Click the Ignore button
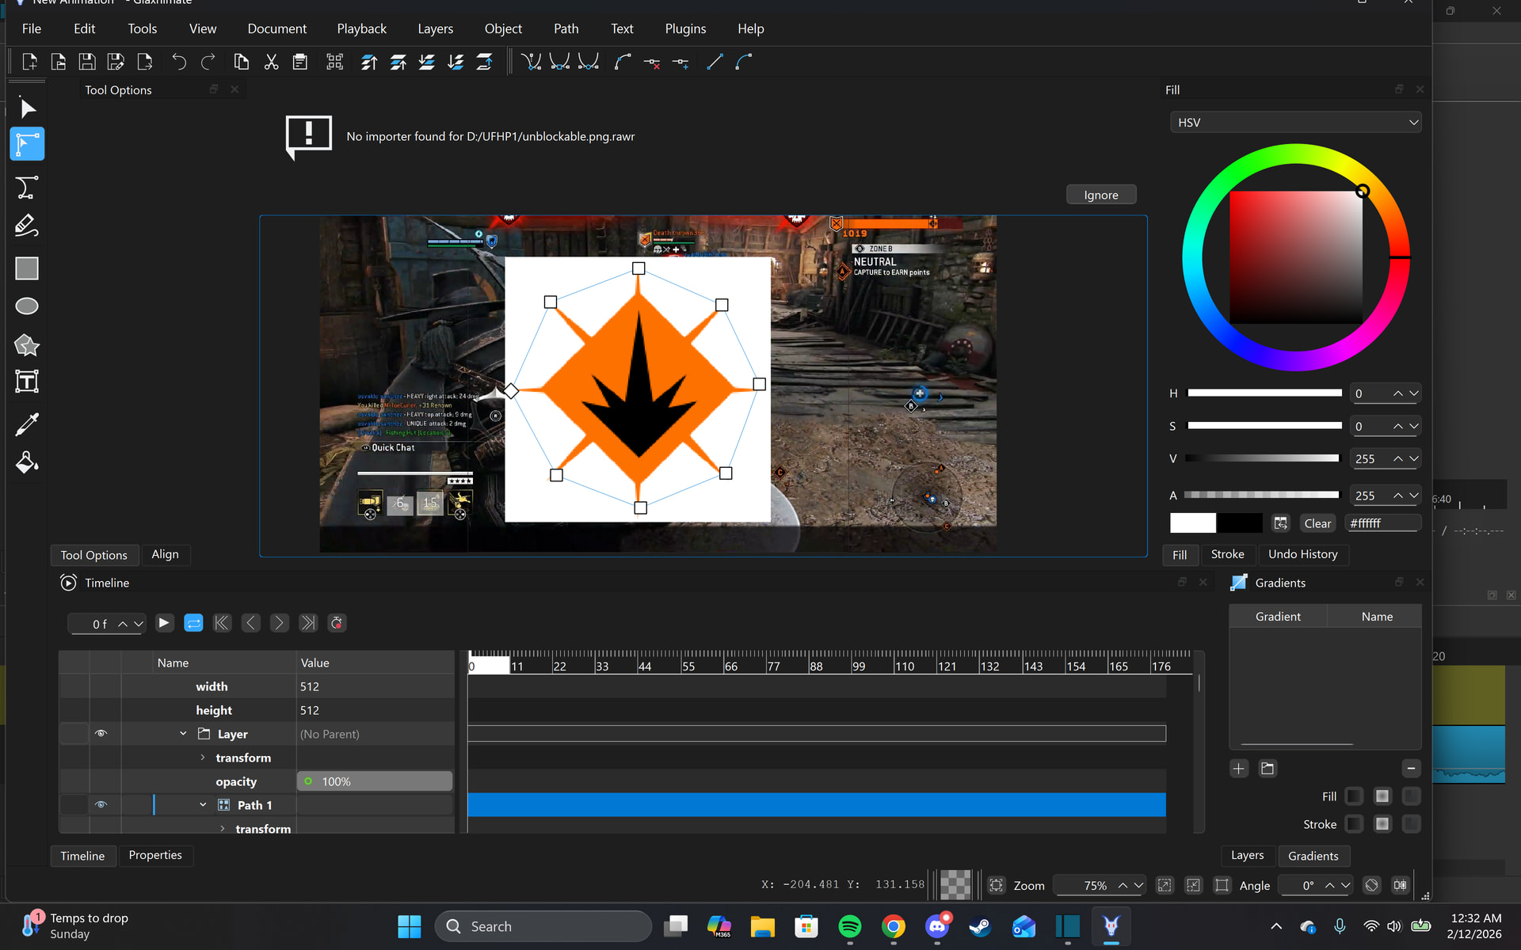This screenshot has height=950, width=1521. pos(1100,195)
